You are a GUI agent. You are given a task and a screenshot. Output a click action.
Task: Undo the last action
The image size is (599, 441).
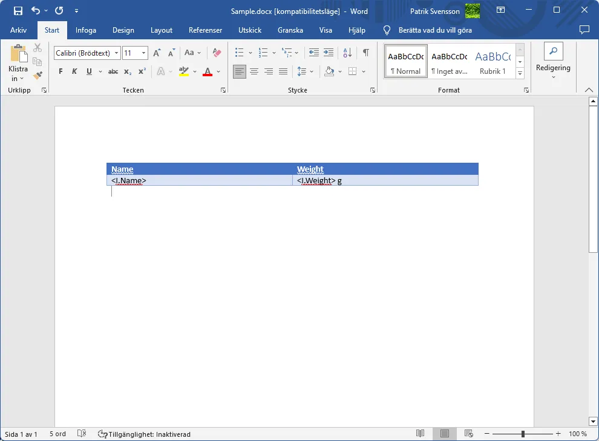click(36, 11)
